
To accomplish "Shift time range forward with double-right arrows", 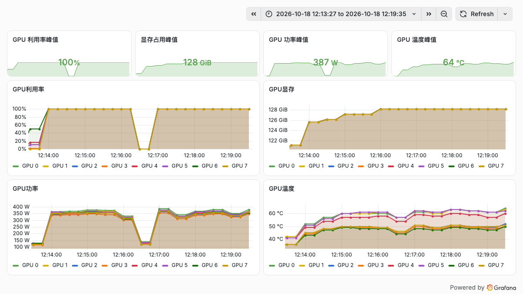I will click(429, 14).
